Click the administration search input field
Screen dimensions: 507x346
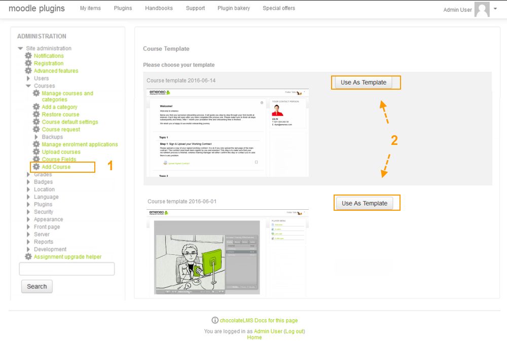click(67, 269)
